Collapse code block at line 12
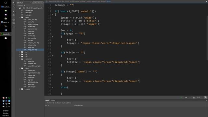208x117 pixels. 53,15
